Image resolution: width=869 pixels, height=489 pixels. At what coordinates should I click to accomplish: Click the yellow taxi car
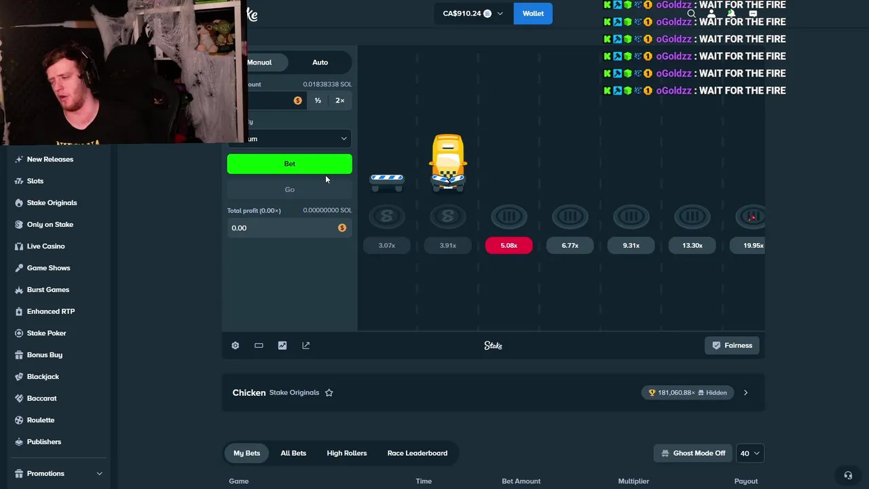(448, 162)
